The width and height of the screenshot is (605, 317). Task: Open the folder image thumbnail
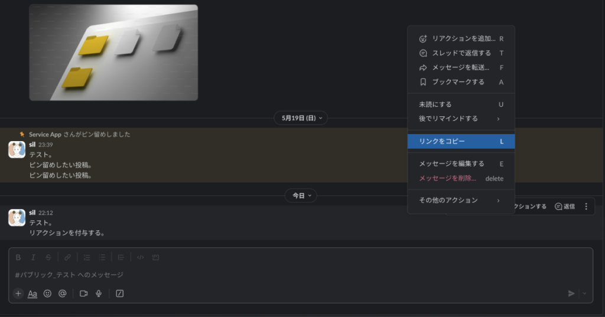(113, 53)
